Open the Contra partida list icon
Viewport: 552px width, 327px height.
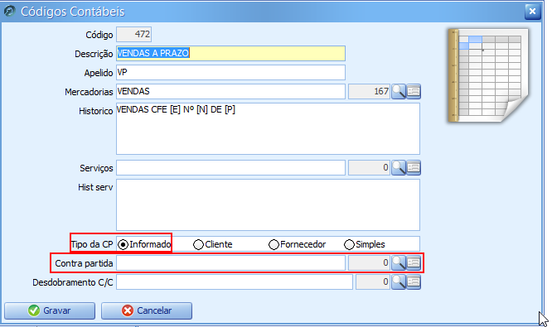pyautogui.click(x=414, y=263)
